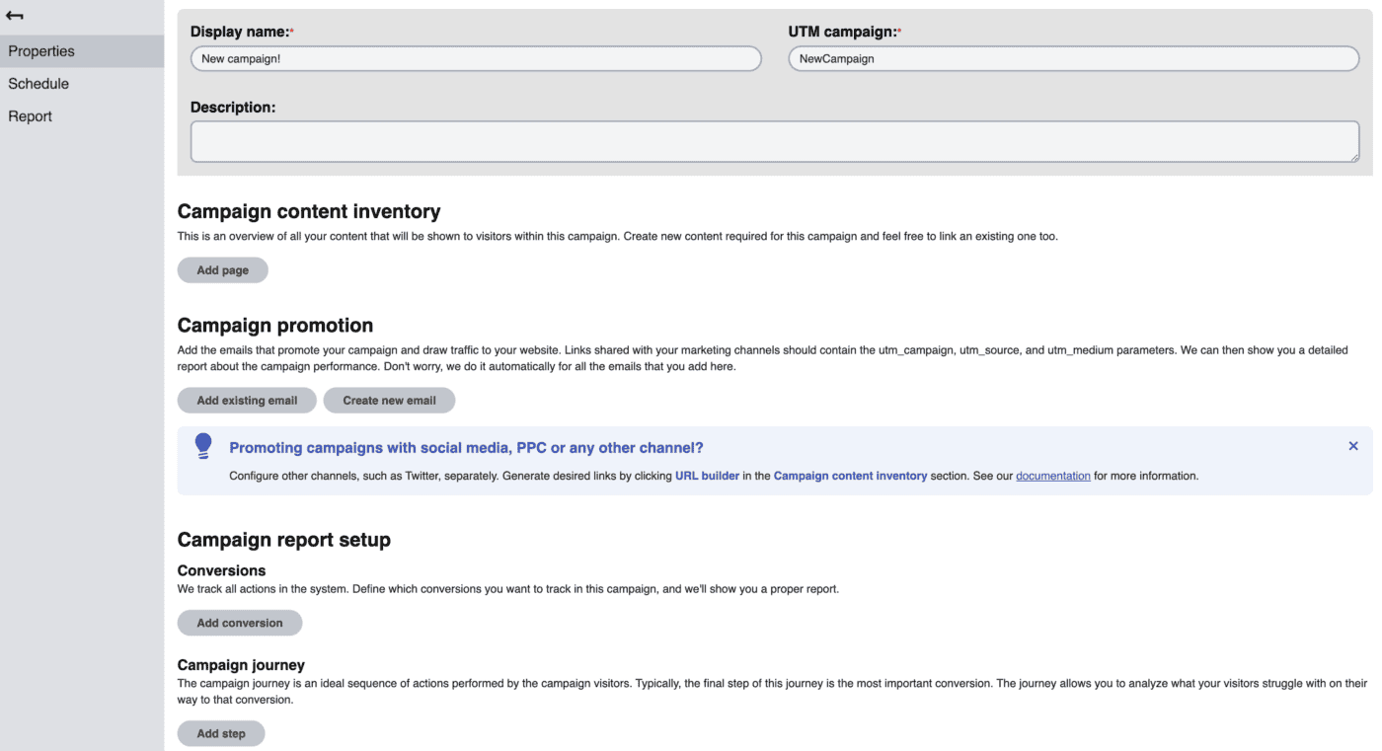Click the Display name label
1382x751 pixels.
point(242,32)
